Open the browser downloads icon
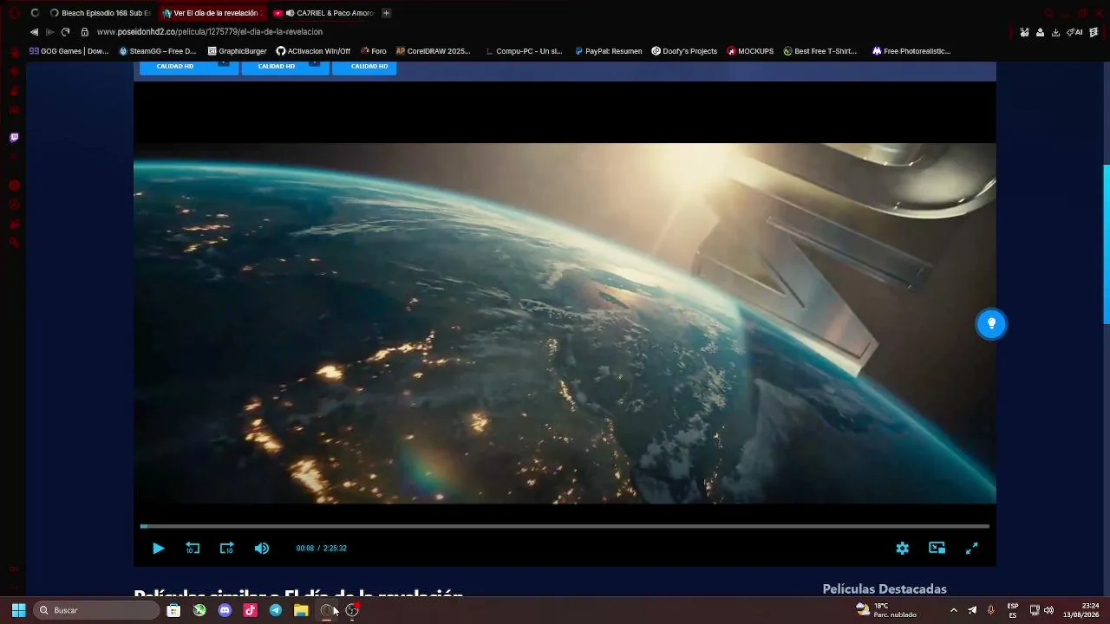This screenshot has height=624, width=1110. pyautogui.click(x=1055, y=32)
